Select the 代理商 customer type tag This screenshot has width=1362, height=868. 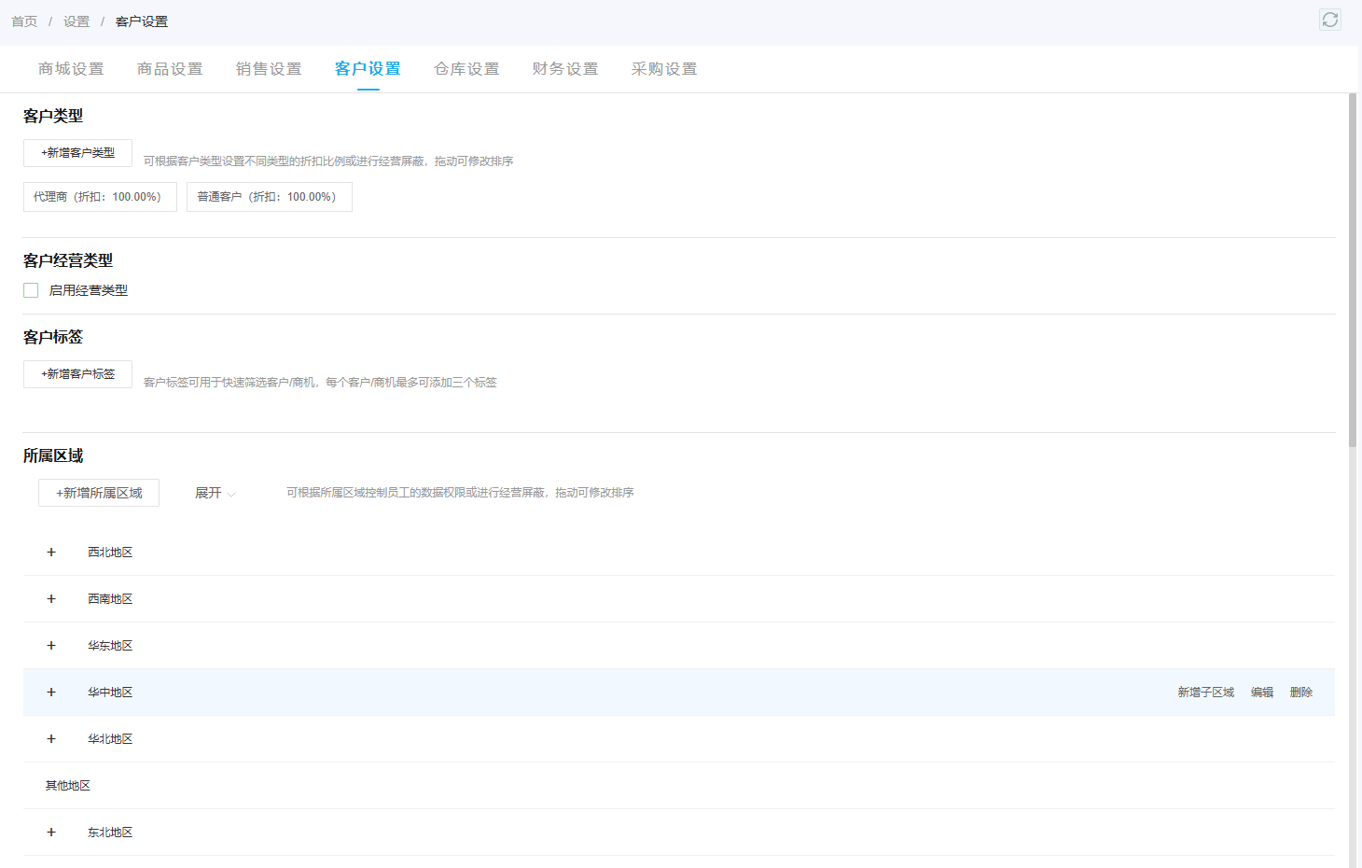coord(100,197)
